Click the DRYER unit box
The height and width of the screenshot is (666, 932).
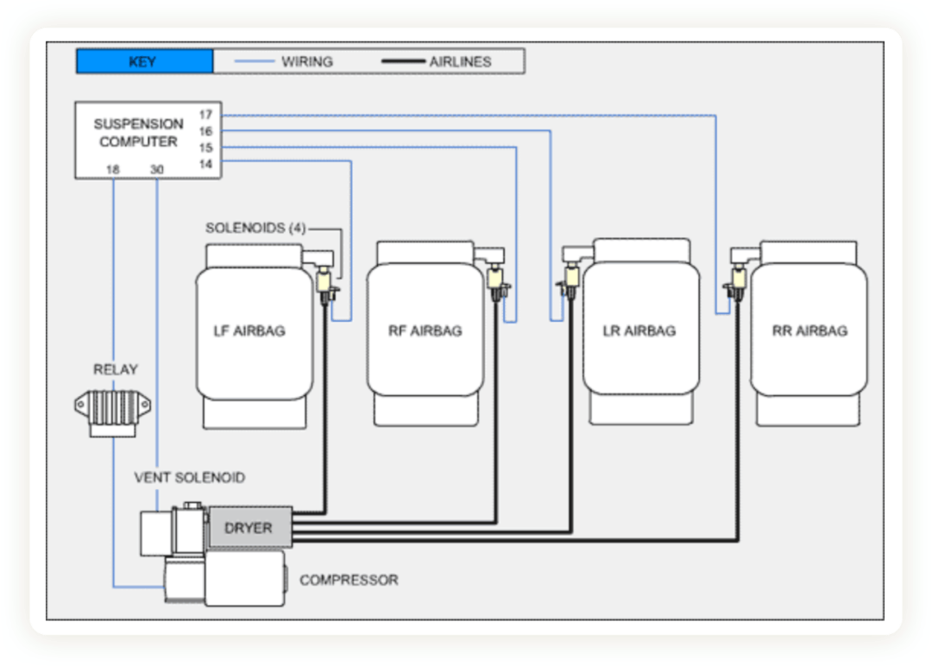250,527
